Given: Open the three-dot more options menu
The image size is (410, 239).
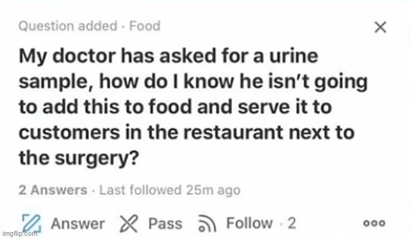Looking at the screenshot, I should point(374,223).
